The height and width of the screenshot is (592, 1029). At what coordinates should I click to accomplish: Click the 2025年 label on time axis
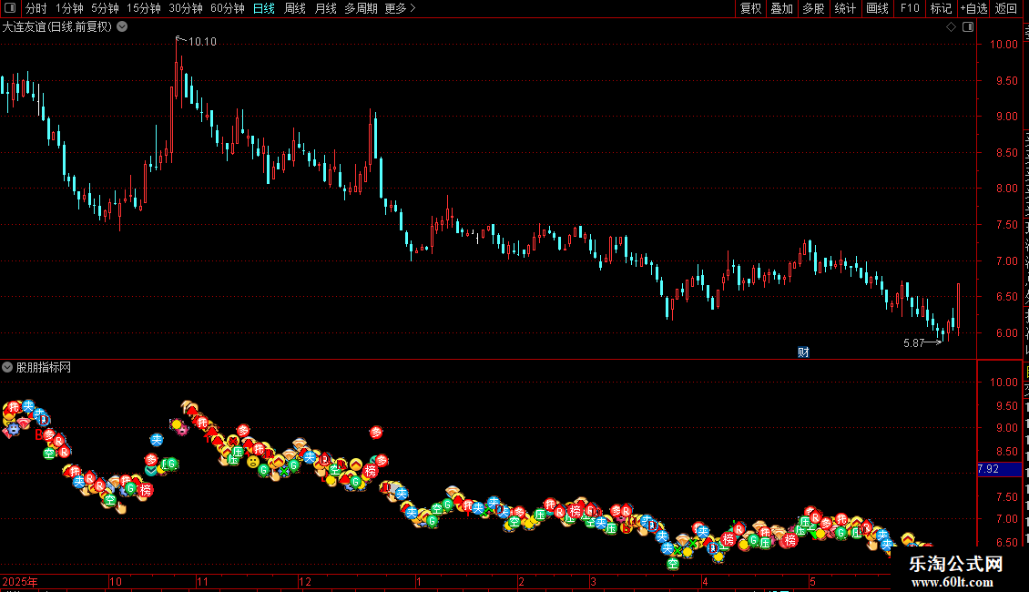[x=20, y=581]
